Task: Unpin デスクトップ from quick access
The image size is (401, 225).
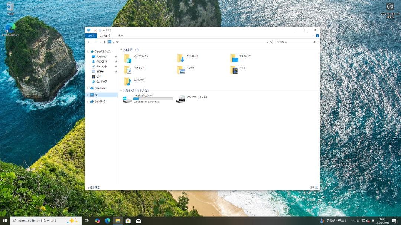Action: click(117, 56)
